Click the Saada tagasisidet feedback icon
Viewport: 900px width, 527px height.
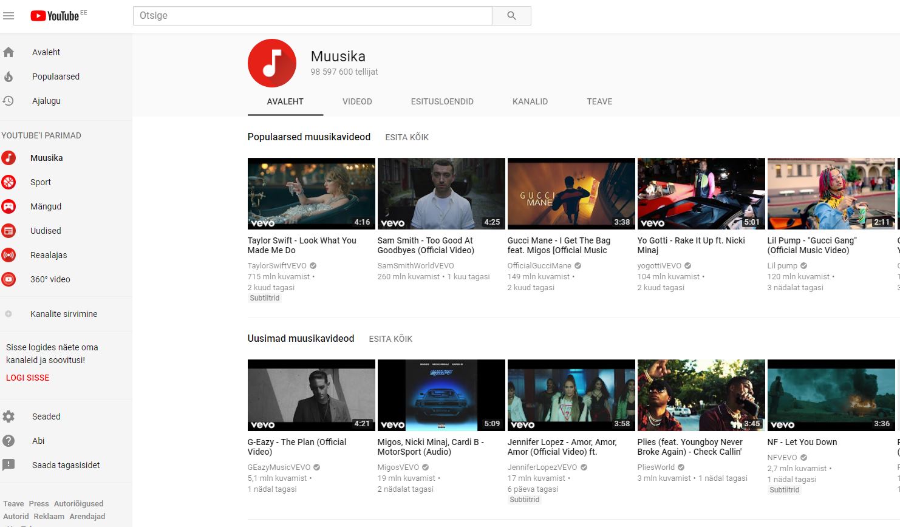(9, 465)
